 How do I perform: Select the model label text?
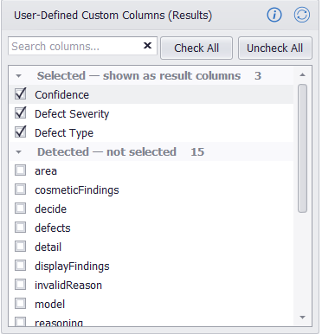pyautogui.click(x=50, y=305)
